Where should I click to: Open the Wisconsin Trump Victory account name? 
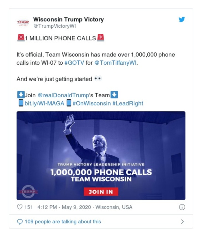pos(68,19)
